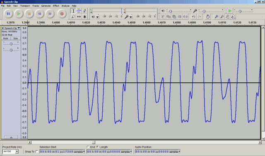The image size is (265, 156).
Task: Adjust the output volume slider
Action: 171,11
